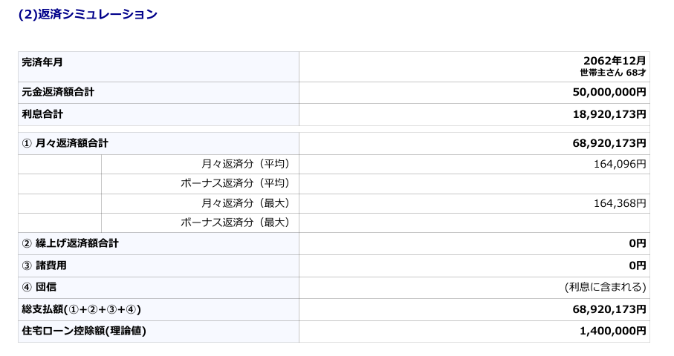Select the ボーナス返済分（平均） label
Viewport: 674px width, 356px height.
pyautogui.click(x=236, y=183)
